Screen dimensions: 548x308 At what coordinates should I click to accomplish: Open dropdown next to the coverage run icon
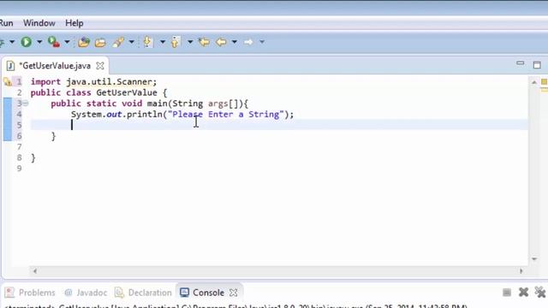point(67,42)
